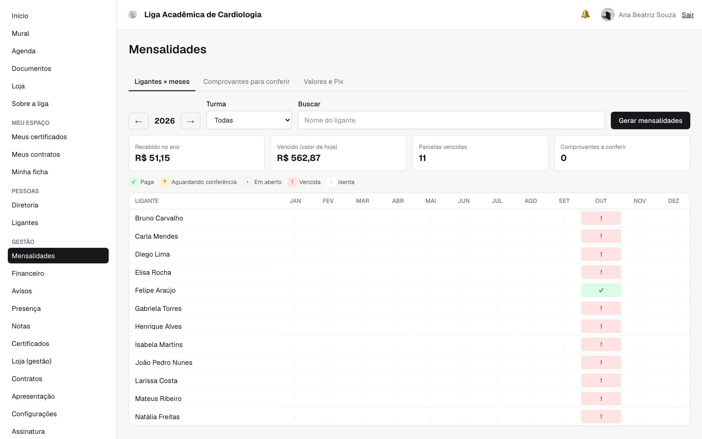This screenshot has height=439, width=702.
Task: Open Felipe Araújo's paid OUT checkmark cell
Action: click(601, 290)
